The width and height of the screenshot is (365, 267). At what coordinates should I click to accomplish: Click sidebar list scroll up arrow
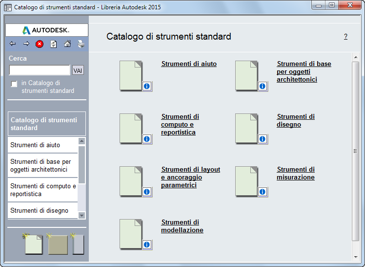pyautogui.click(x=81, y=141)
